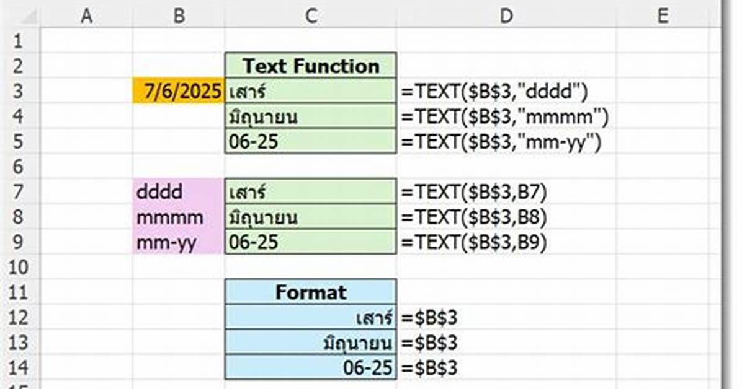Select the =$B$3 text in row 12
The image size is (742, 389).
(429, 318)
